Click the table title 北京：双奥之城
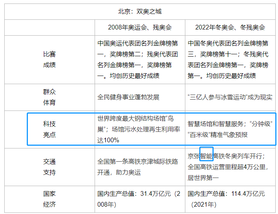278x214 pixels. [140, 12]
